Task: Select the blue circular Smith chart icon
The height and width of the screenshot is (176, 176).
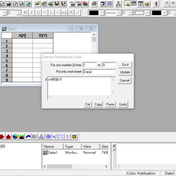Action: pos(48,136)
